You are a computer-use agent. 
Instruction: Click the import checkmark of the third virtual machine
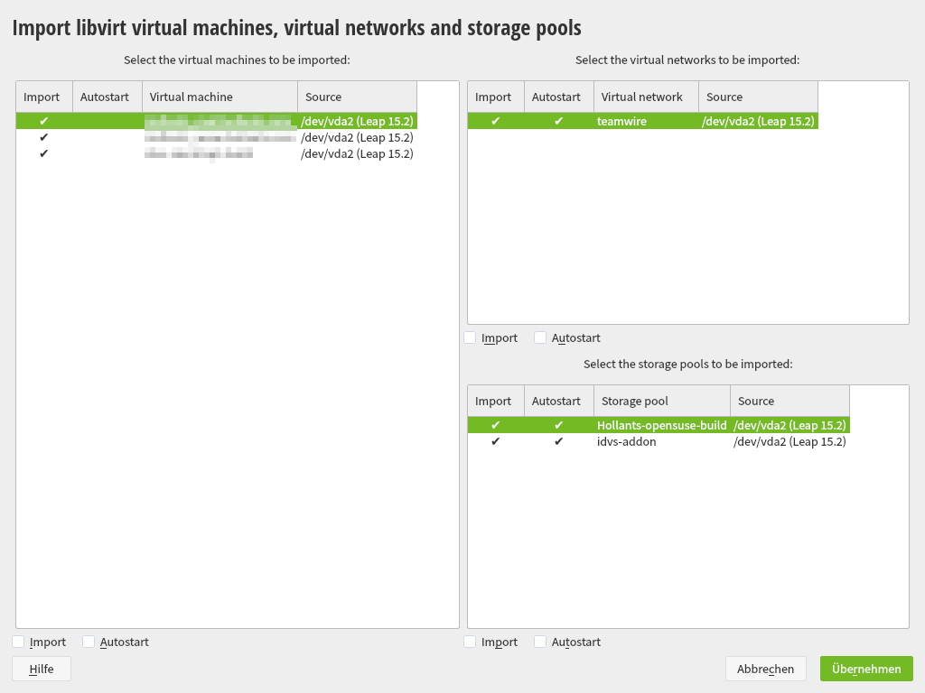click(x=43, y=153)
